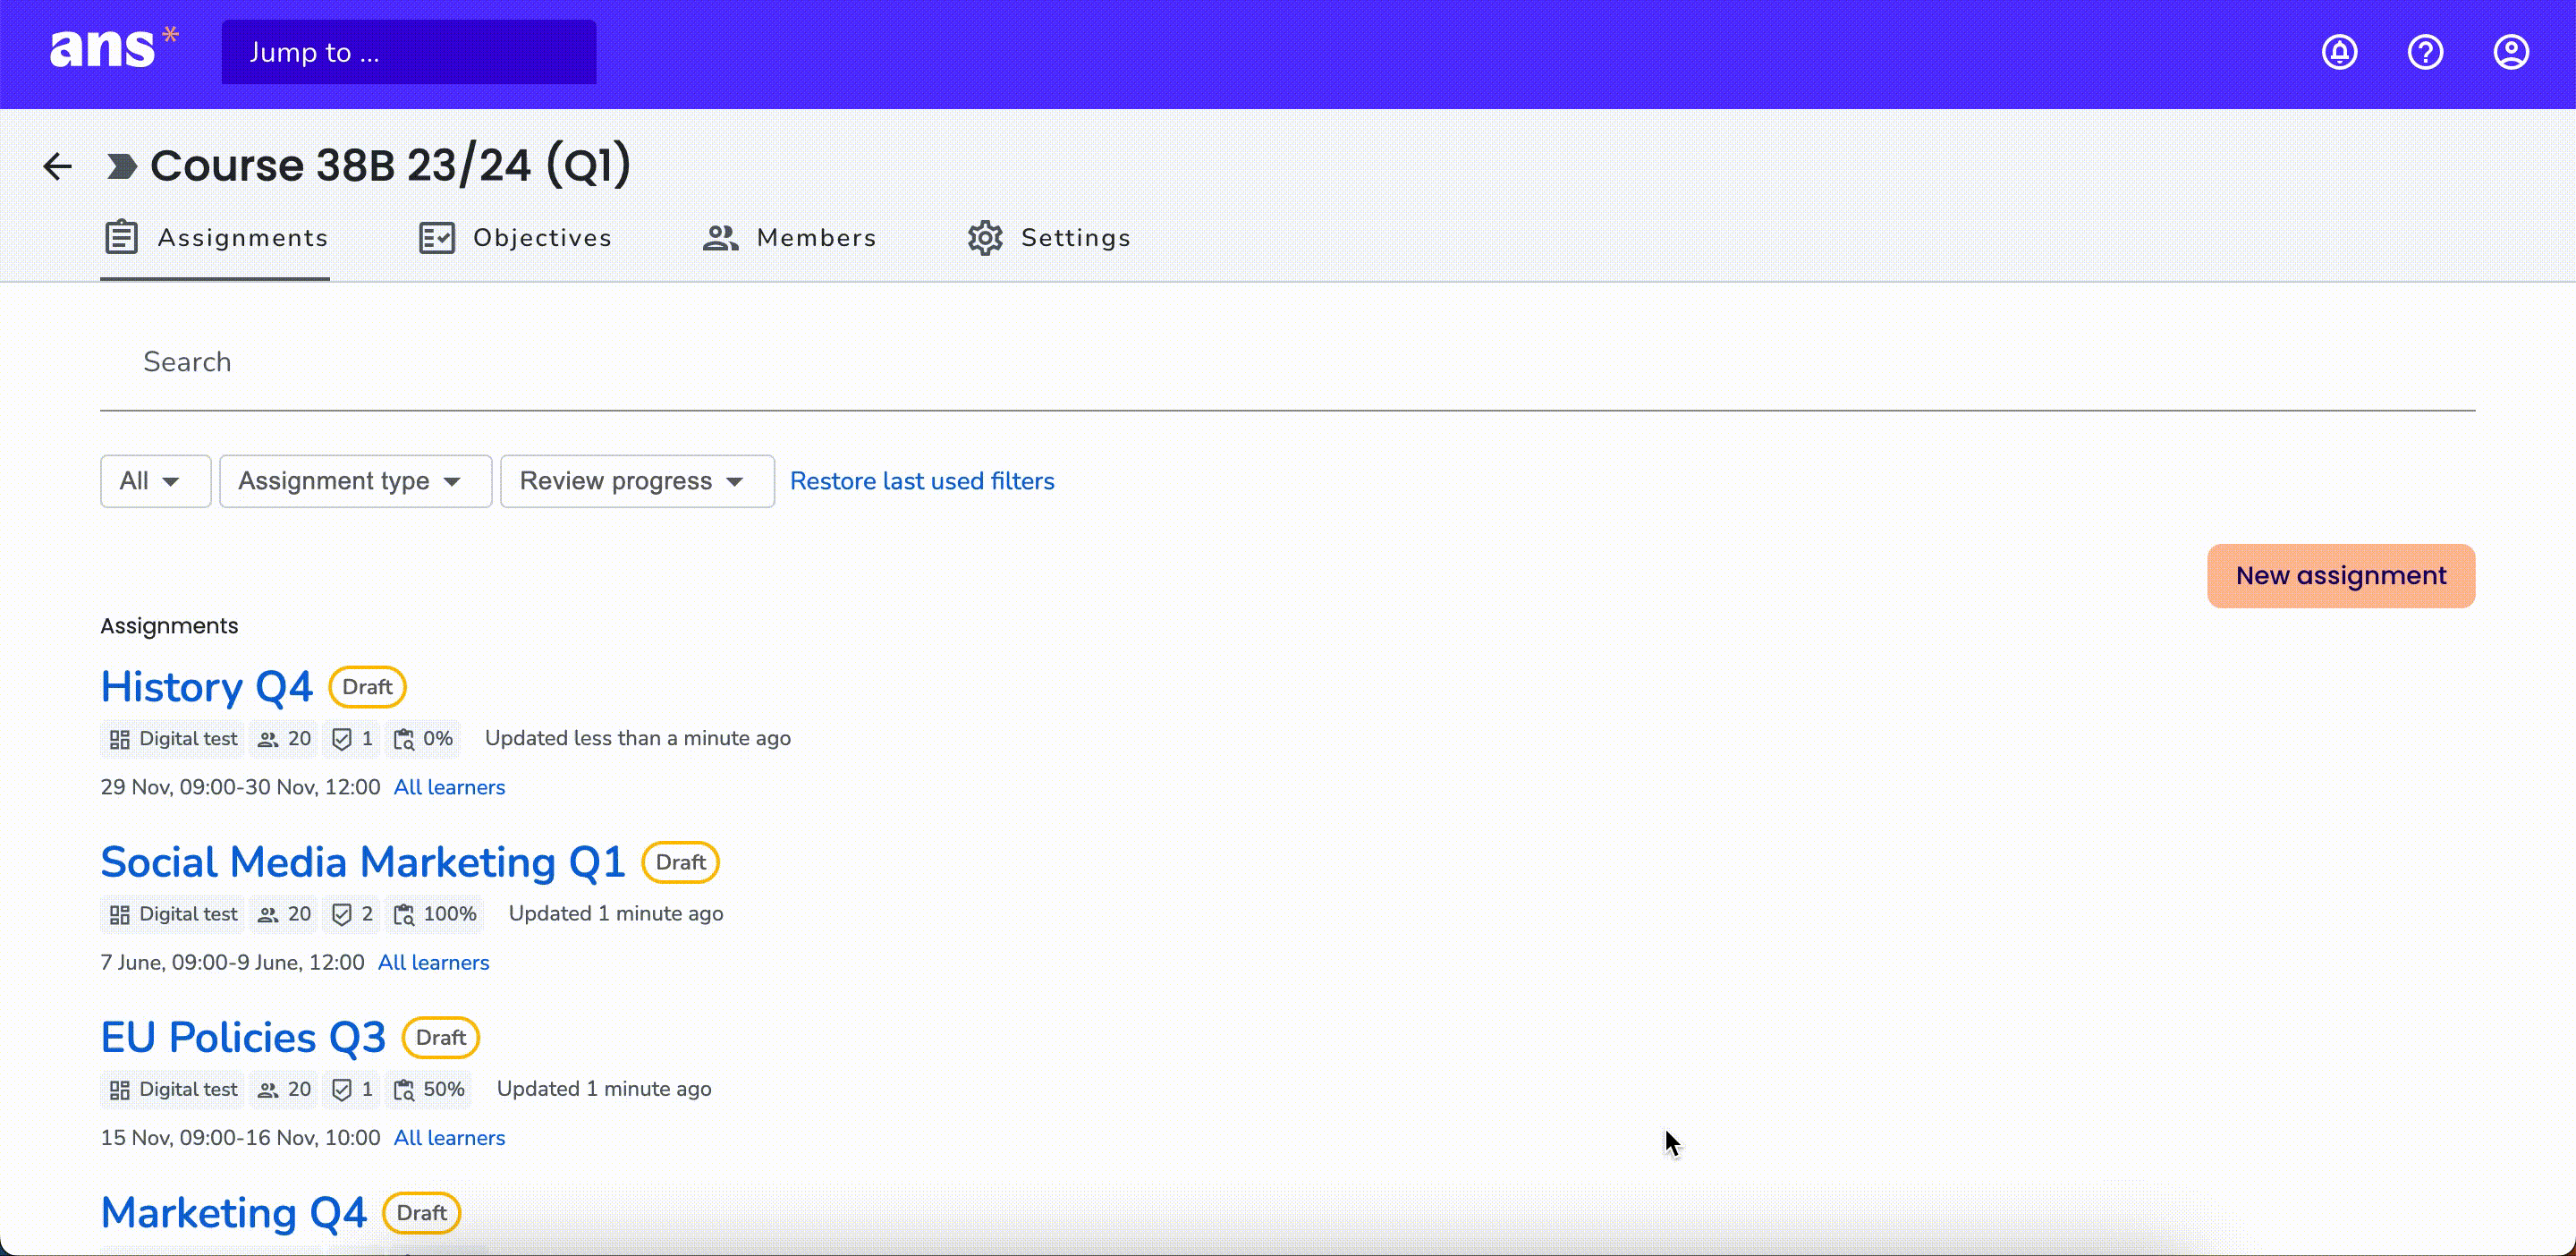Viewport: 2576px width, 1256px height.
Task: Click History Q4 participants icon
Action: click(x=268, y=740)
